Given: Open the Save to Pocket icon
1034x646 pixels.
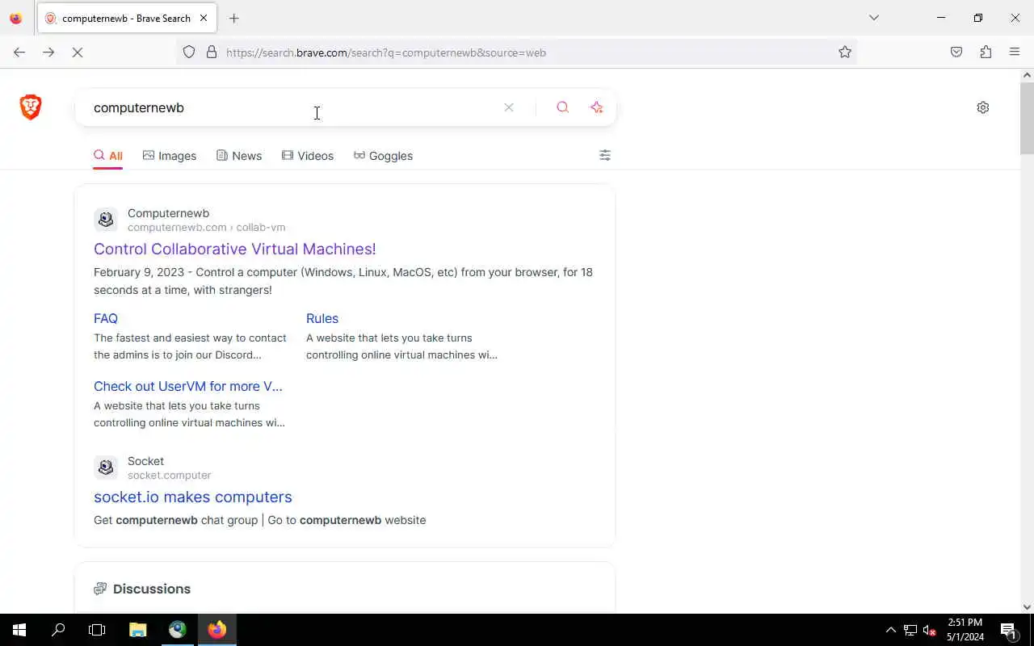Looking at the screenshot, I should [956, 52].
